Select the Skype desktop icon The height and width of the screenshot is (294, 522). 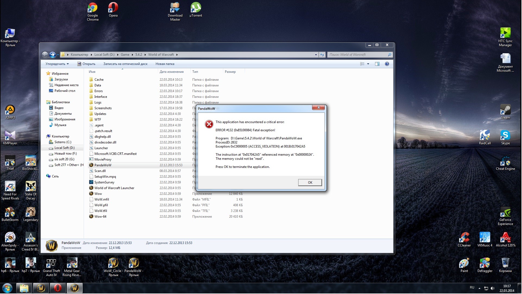click(505, 137)
